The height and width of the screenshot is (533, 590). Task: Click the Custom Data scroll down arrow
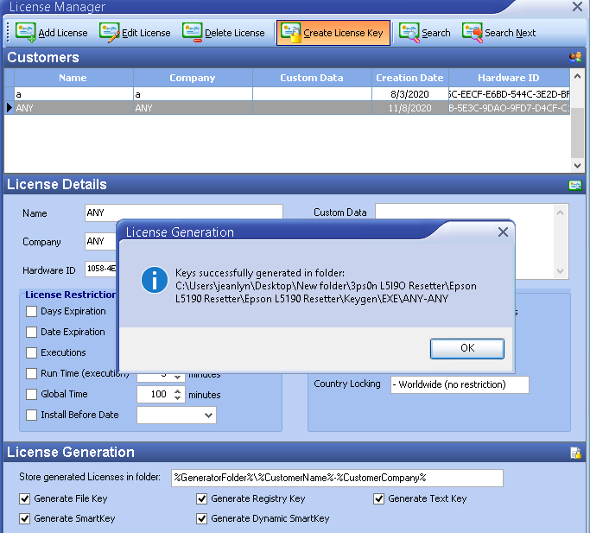561,271
